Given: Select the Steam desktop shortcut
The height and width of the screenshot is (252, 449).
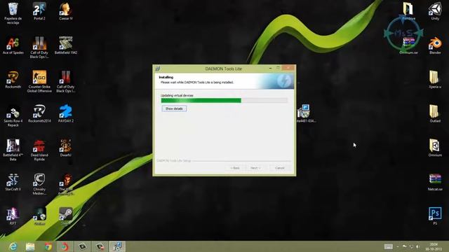Looking at the screenshot, I should tap(66, 216).
